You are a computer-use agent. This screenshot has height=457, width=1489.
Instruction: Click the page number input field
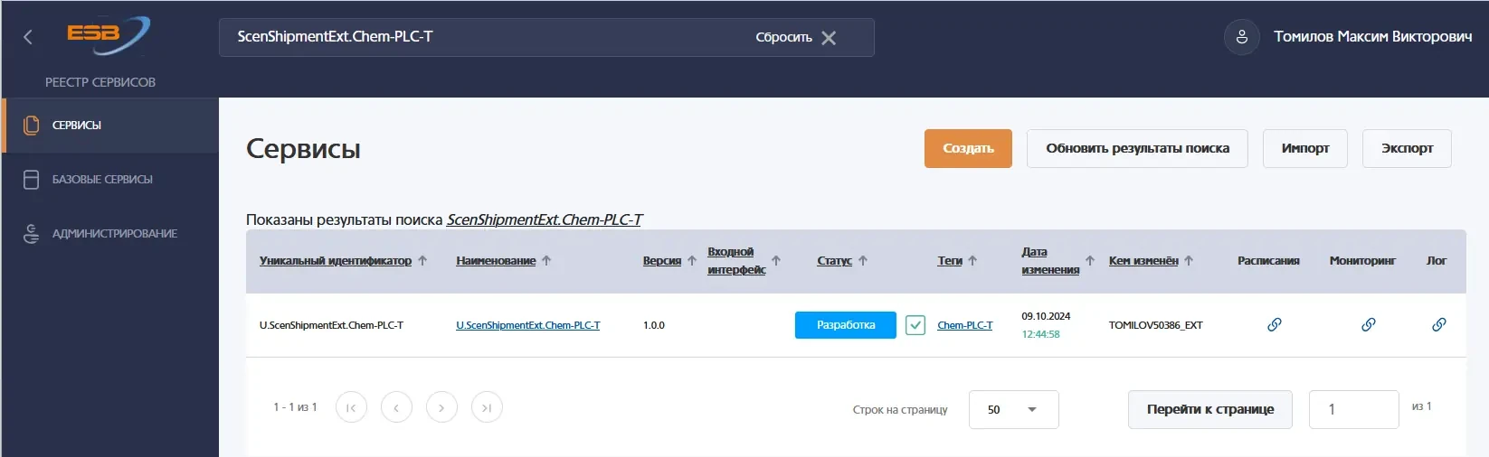1354,409
